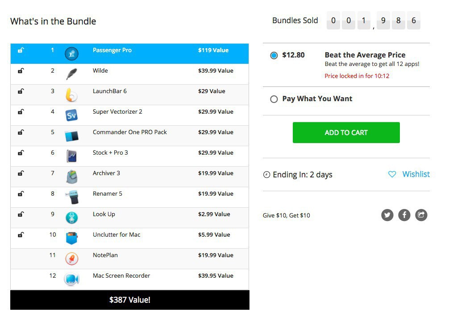
Task: Click the Stock + Pro 3 chart icon
Action: click(x=71, y=156)
